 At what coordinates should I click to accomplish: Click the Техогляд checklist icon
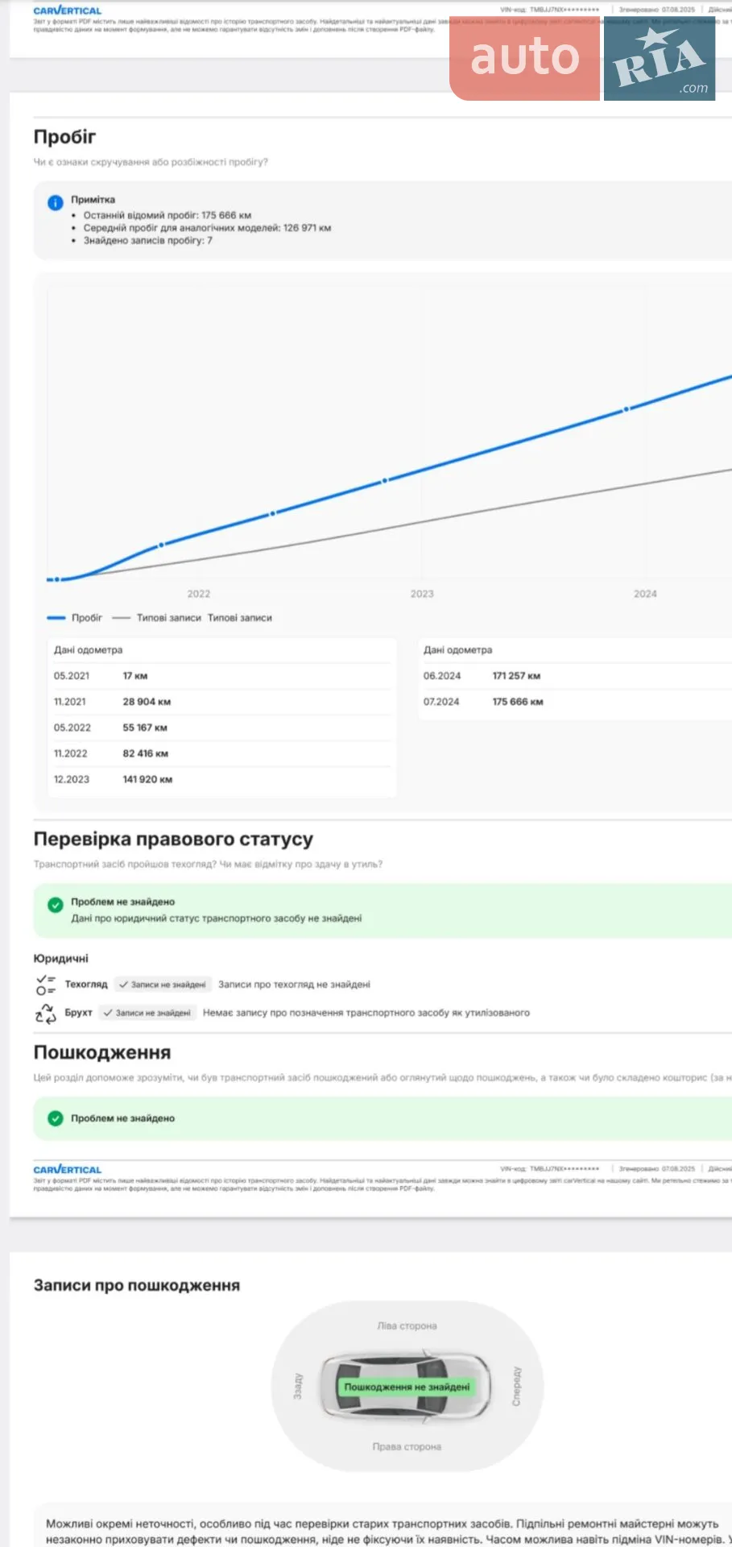click(46, 985)
